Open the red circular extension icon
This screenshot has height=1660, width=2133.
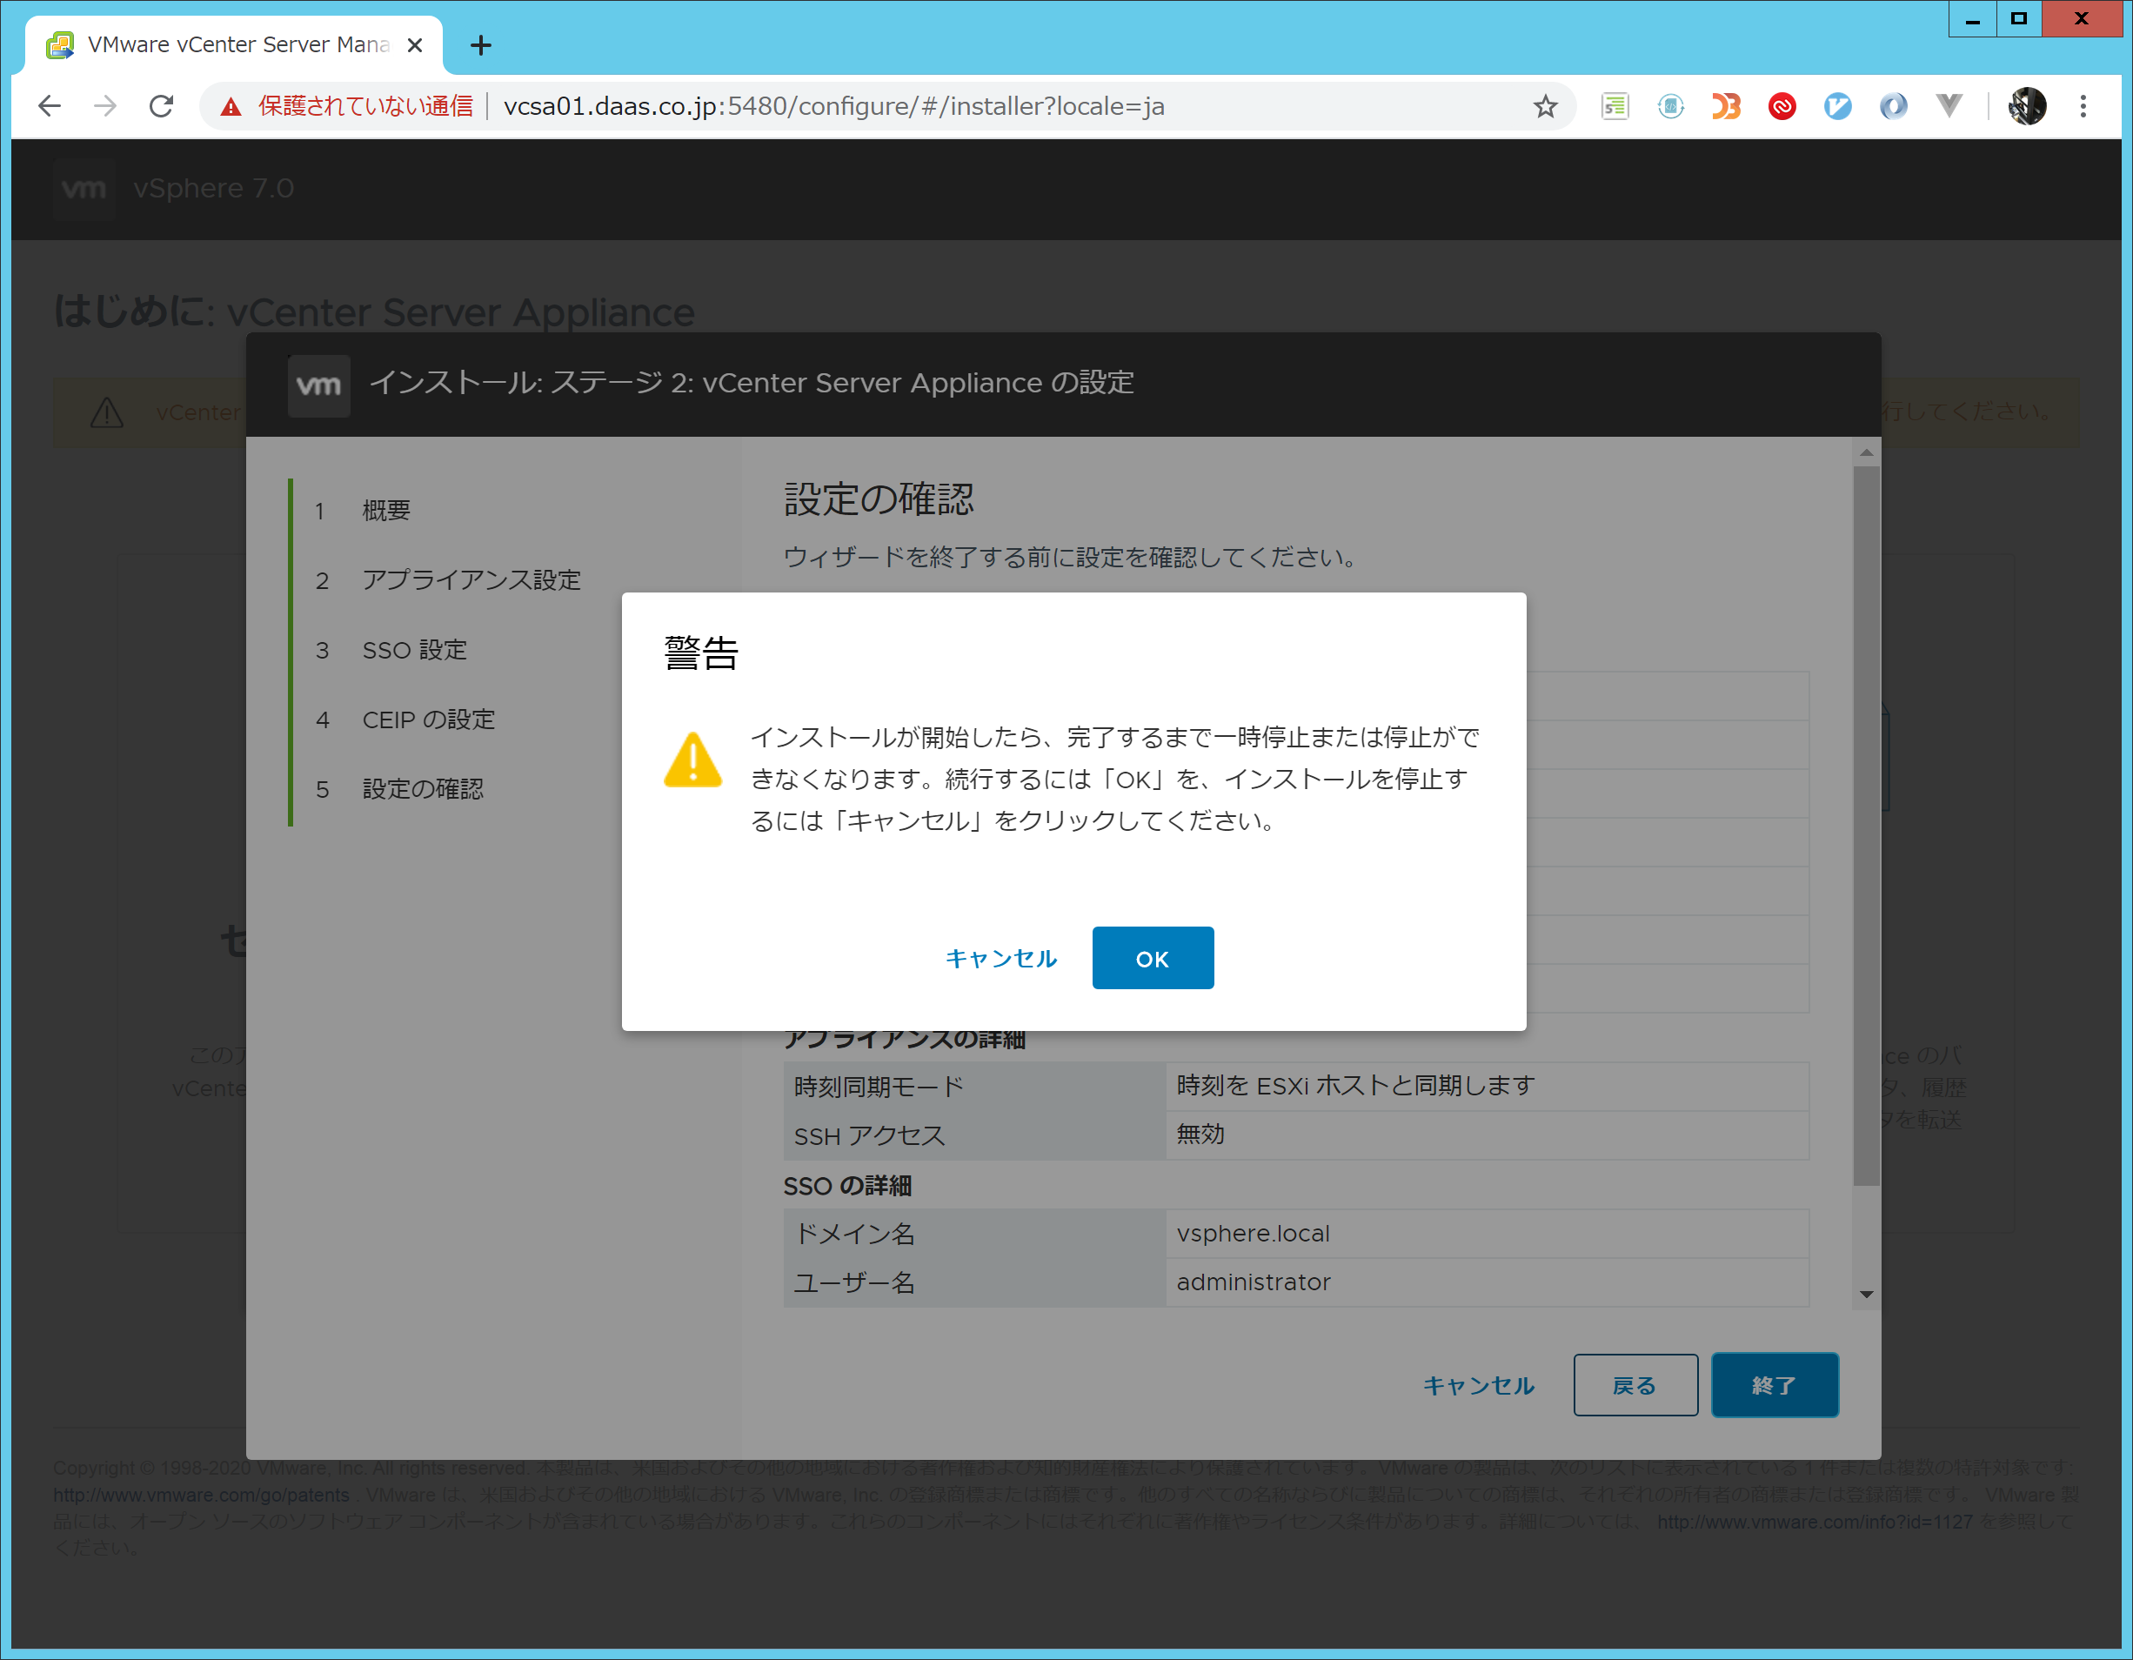[1782, 105]
